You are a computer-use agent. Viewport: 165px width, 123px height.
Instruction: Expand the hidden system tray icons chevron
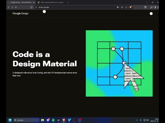(x=137, y=120)
